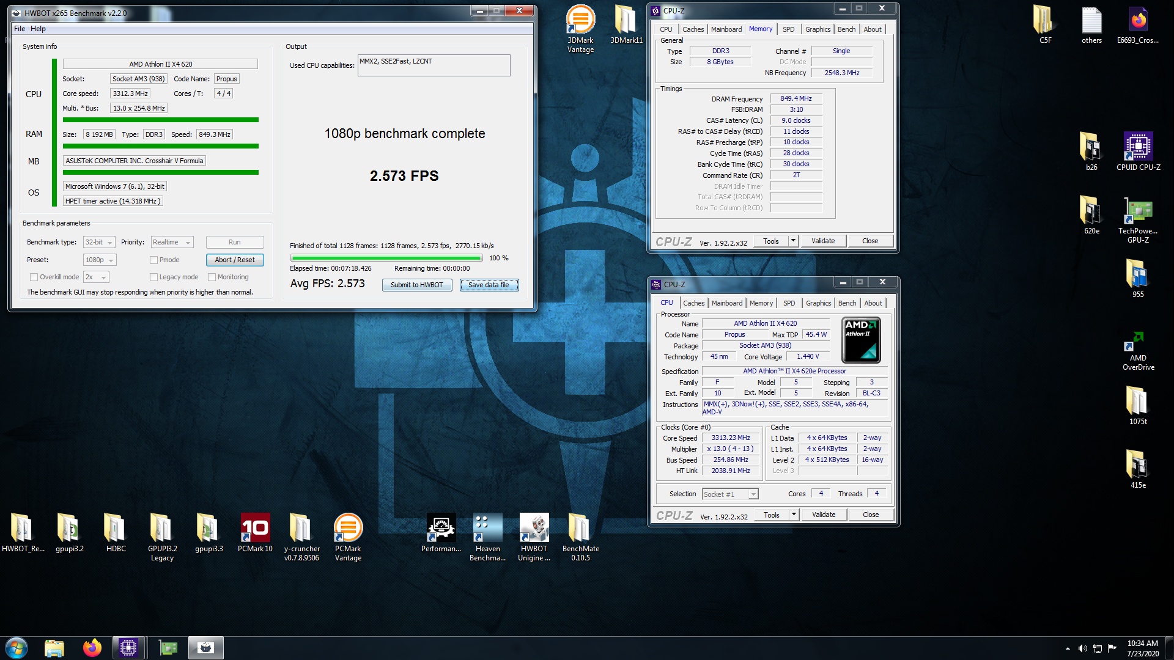Open the 'others' document icon
The image size is (1174, 660).
[1091, 24]
